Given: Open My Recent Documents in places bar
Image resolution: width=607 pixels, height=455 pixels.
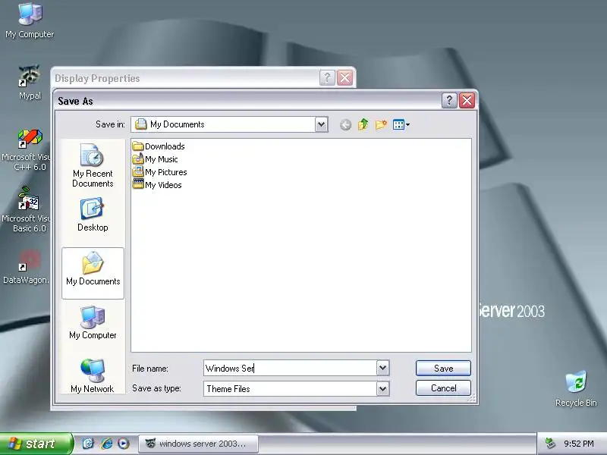Looking at the screenshot, I should coord(93,165).
